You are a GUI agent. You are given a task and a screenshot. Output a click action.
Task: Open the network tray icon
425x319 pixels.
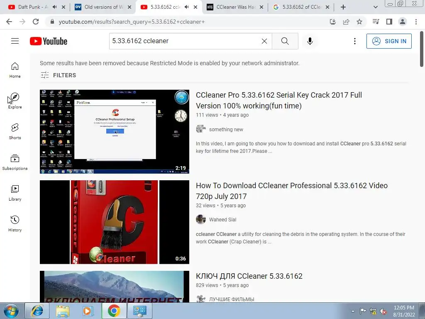click(373, 312)
